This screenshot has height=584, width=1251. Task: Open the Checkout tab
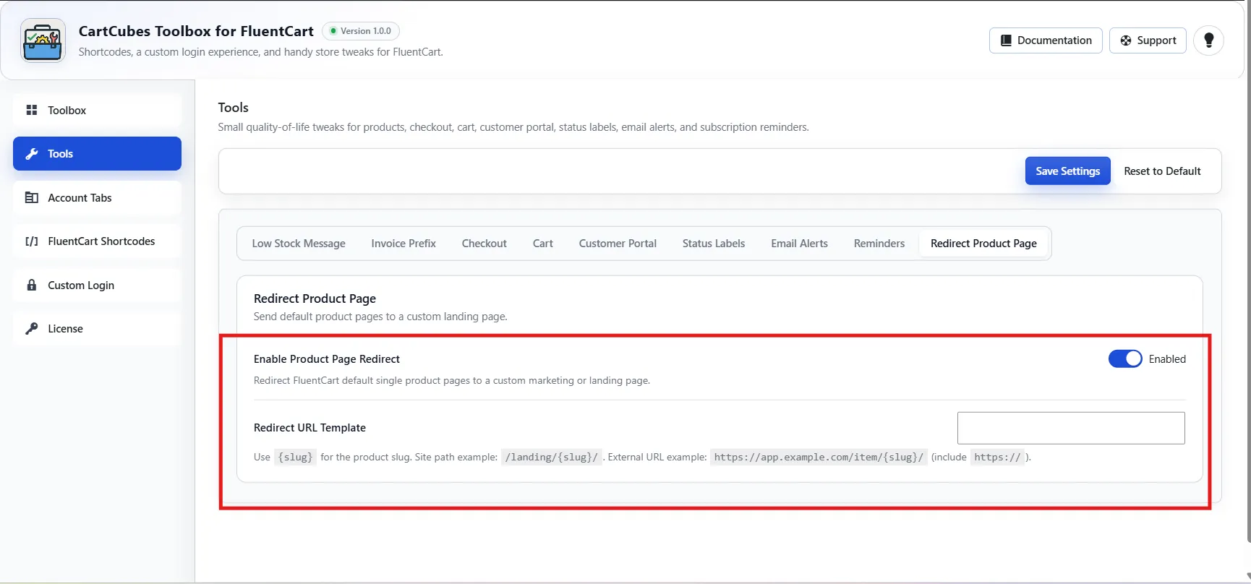484,244
